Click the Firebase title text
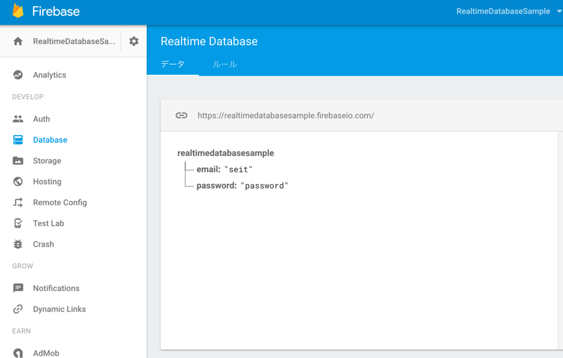This screenshot has width=563, height=358. [56, 11]
